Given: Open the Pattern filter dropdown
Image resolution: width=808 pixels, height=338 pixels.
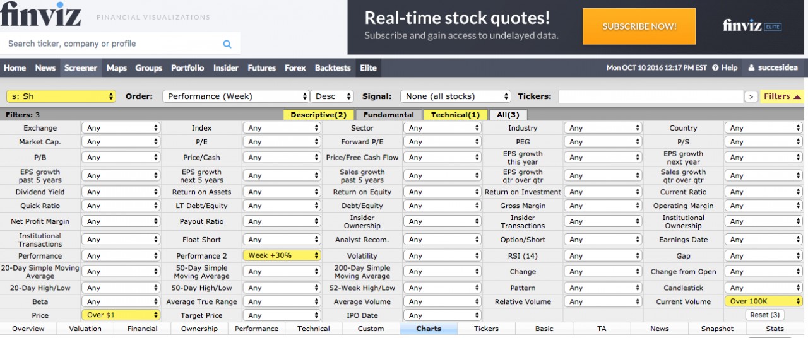Looking at the screenshot, I should (603, 288).
